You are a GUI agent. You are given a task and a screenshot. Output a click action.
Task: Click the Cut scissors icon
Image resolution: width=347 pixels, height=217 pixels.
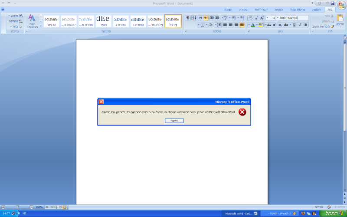coord(332,16)
